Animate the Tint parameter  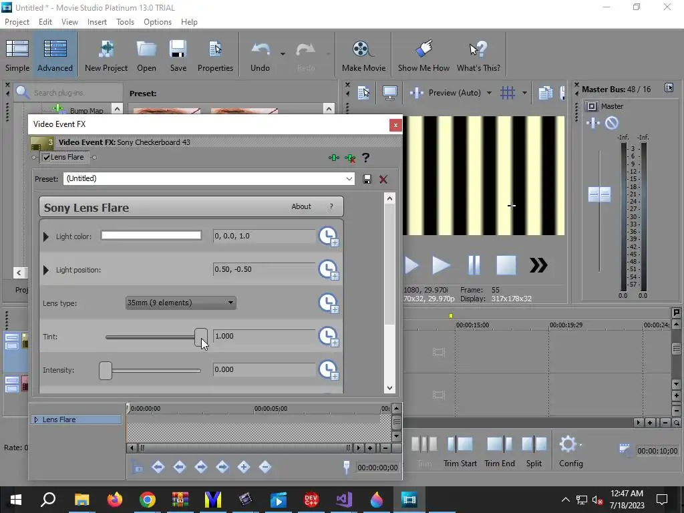click(329, 337)
